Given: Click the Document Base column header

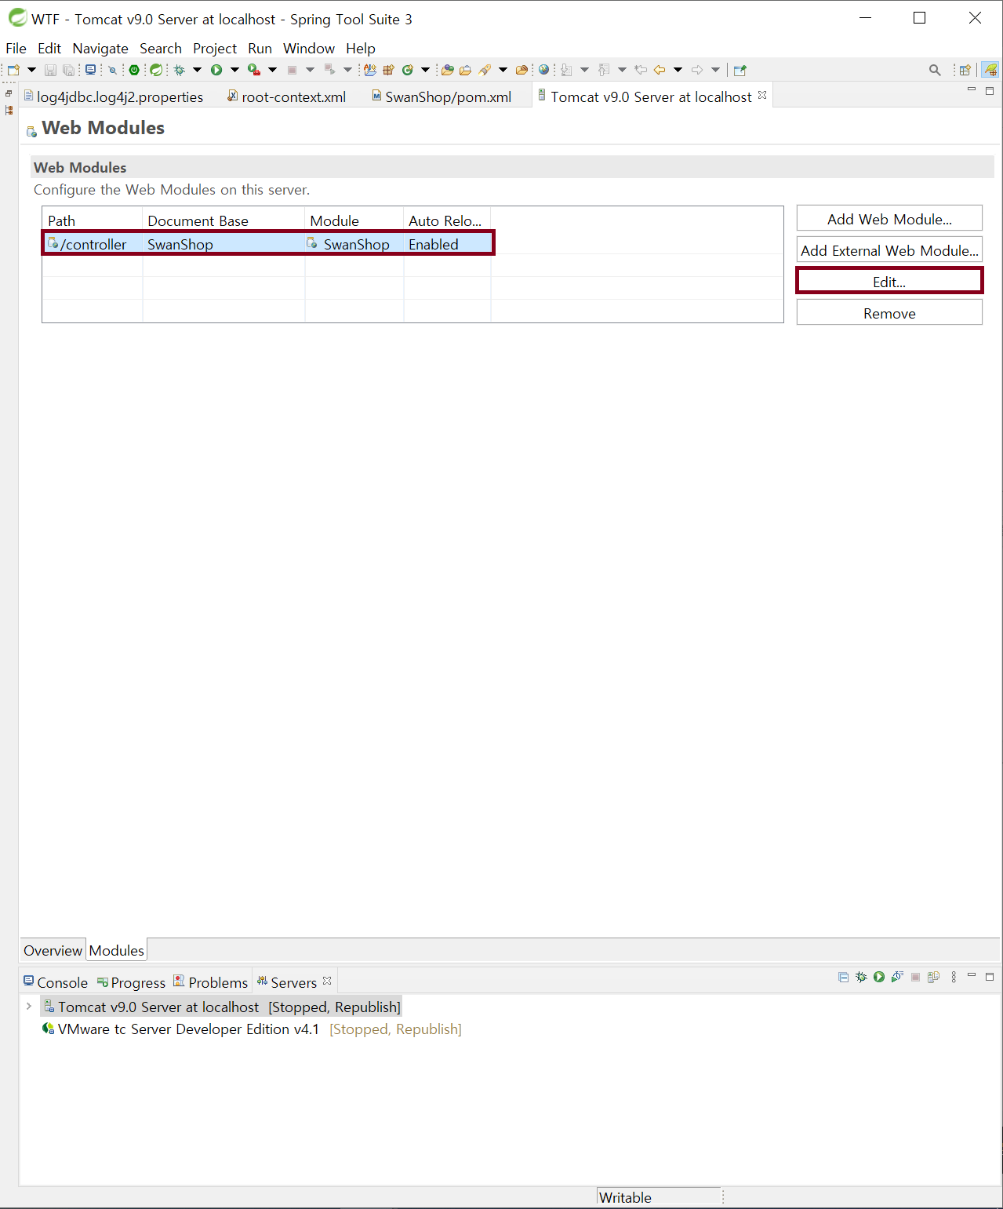Looking at the screenshot, I should 223,220.
